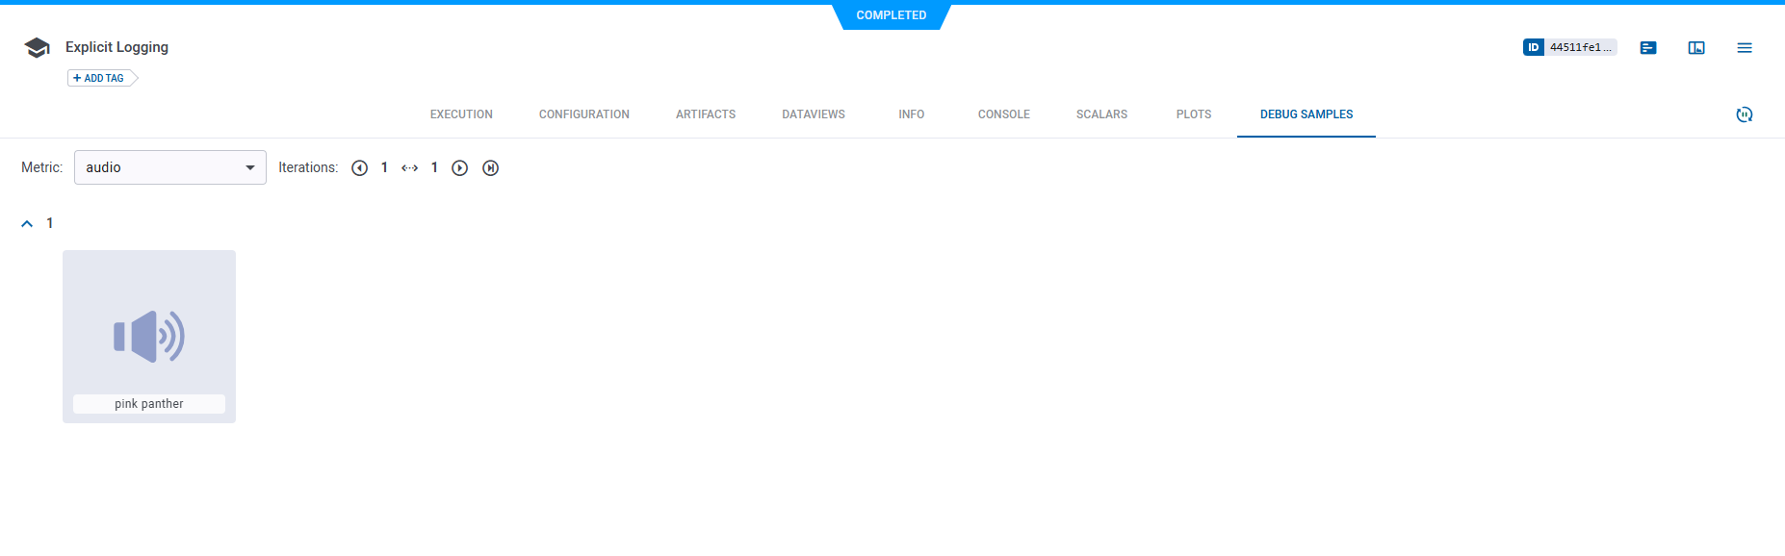
Task: Click the pink panther sample label
Action: pos(149,404)
